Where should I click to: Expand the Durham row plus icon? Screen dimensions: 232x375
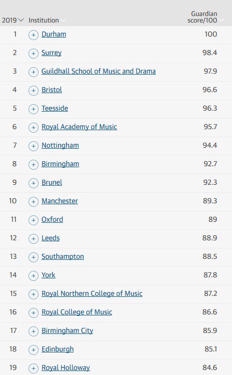coord(33,35)
